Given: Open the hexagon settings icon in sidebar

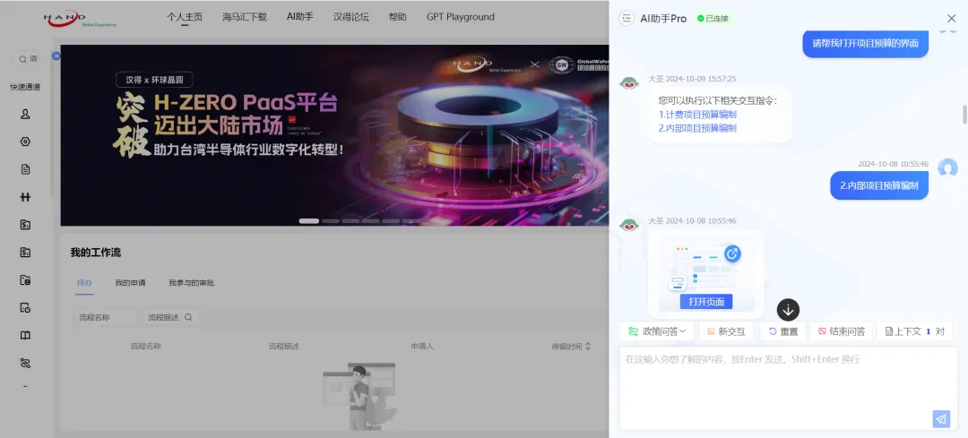Looking at the screenshot, I should point(25,142).
